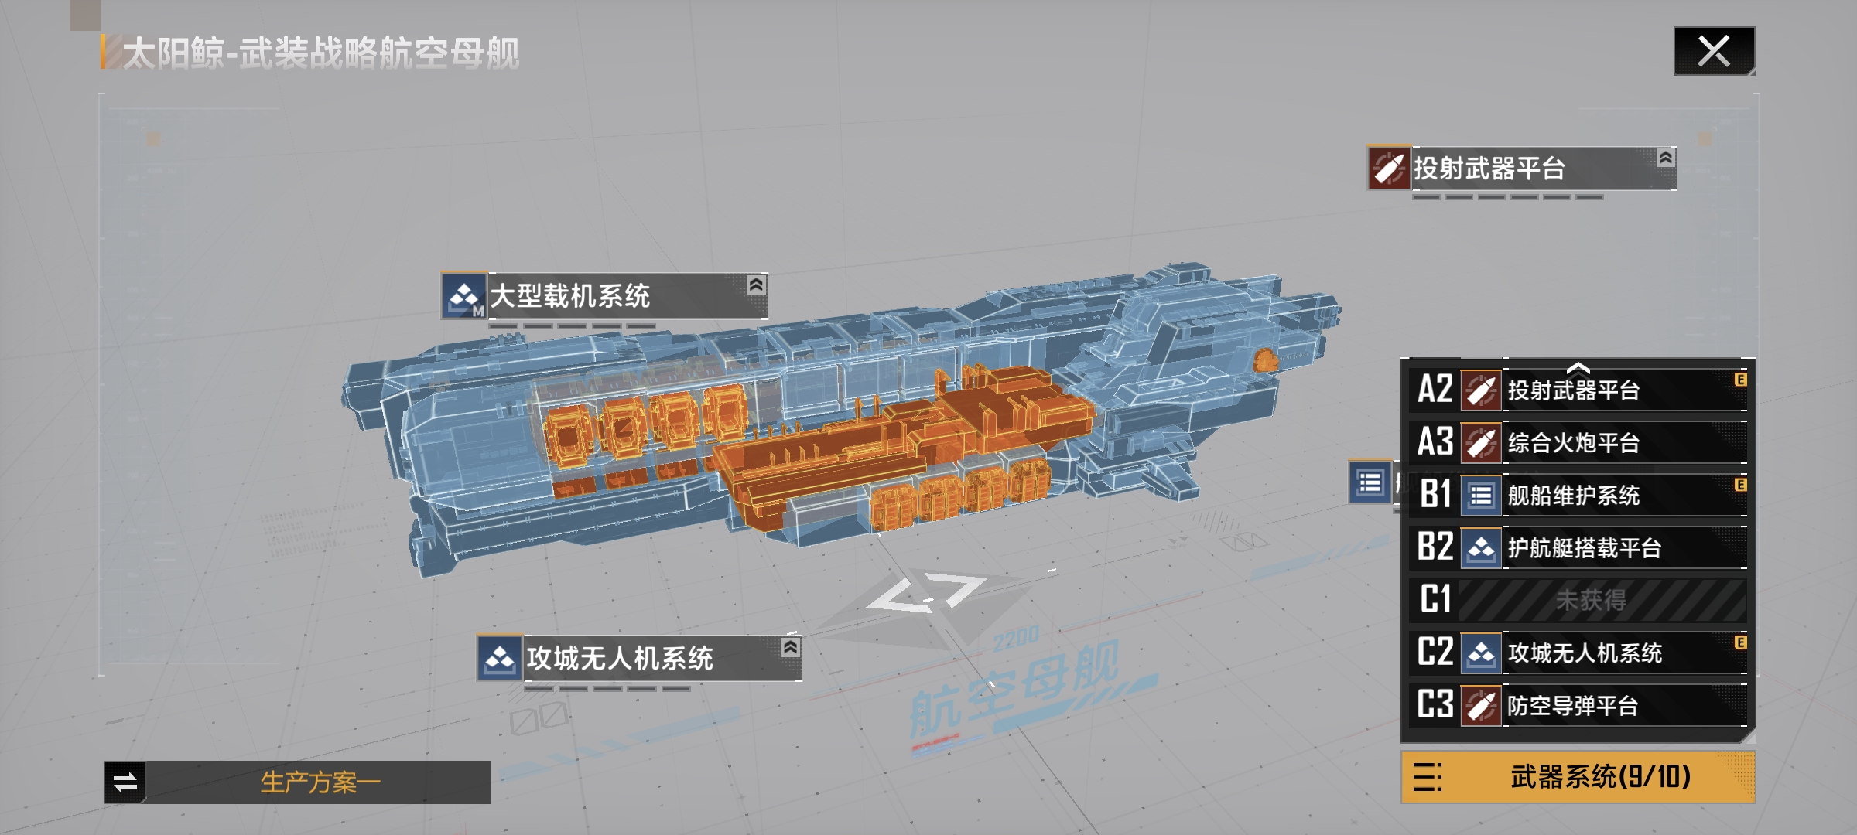The width and height of the screenshot is (1857, 835).
Task: Expand the 大型载机系统 chevron
Action: click(756, 285)
